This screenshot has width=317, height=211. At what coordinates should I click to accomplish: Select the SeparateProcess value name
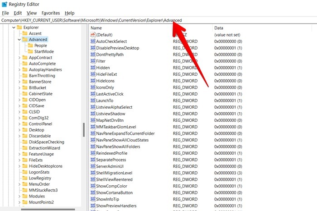click(x=111, y=160)
